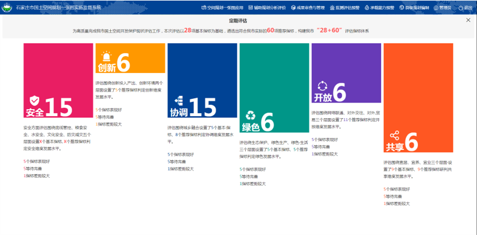
Task: Click the 辅助规划分析评价 list icon
Action: point(251,8)
